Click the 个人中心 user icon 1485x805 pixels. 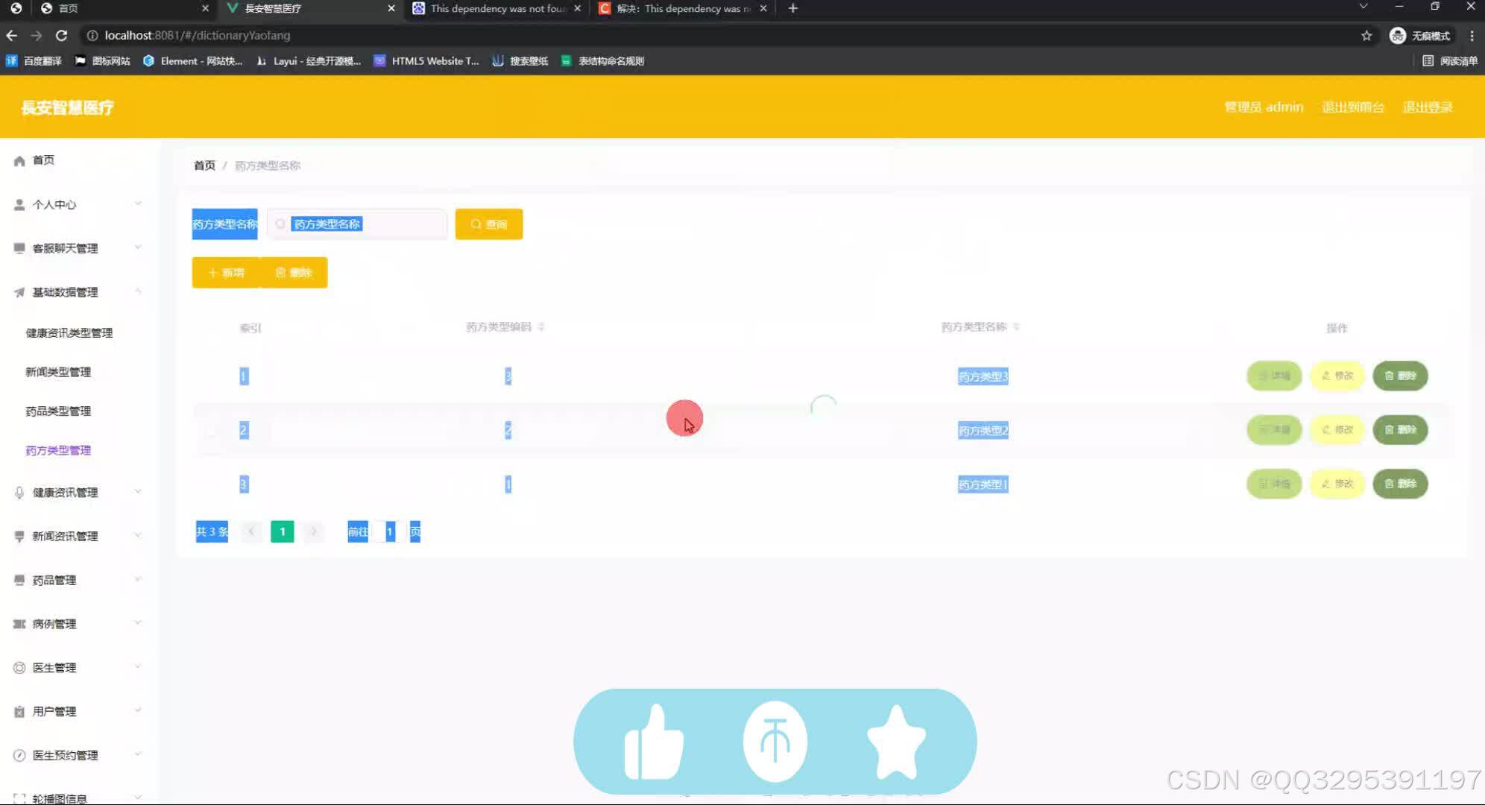tap(19, 205)
